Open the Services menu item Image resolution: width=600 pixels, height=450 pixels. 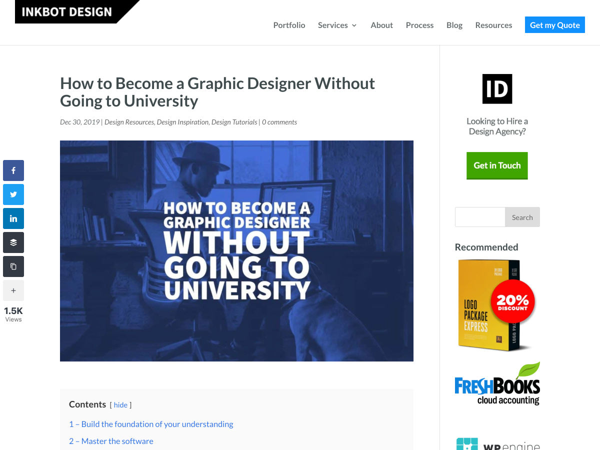333,25
